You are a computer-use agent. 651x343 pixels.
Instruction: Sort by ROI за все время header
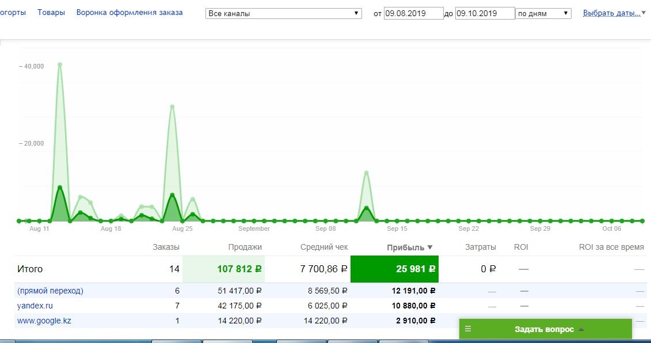click(x=611, y=247)
